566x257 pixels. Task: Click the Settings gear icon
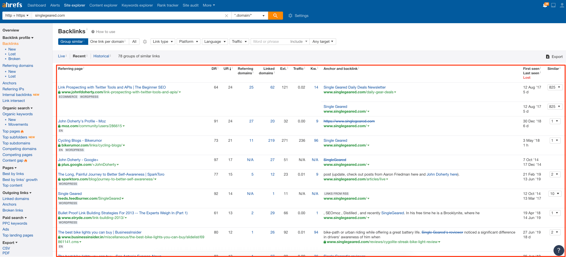click(x=290, y=16)
